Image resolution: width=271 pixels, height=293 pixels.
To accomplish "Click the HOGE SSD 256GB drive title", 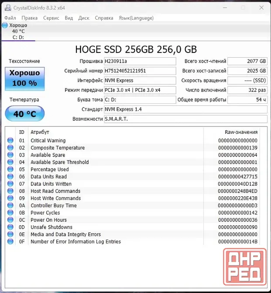I will 136,49.
